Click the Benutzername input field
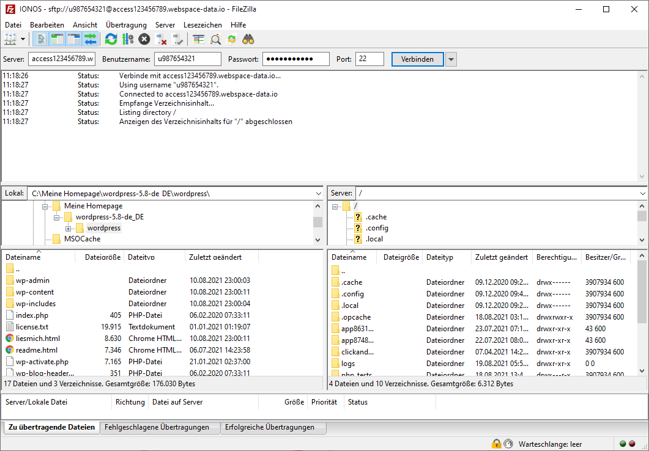 click(x=188, y=59)
